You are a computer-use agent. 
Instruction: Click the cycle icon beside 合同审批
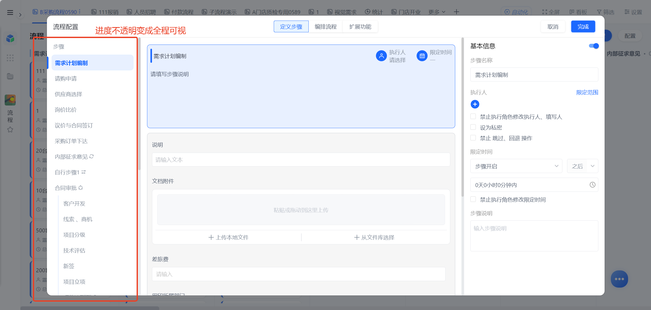81,188
